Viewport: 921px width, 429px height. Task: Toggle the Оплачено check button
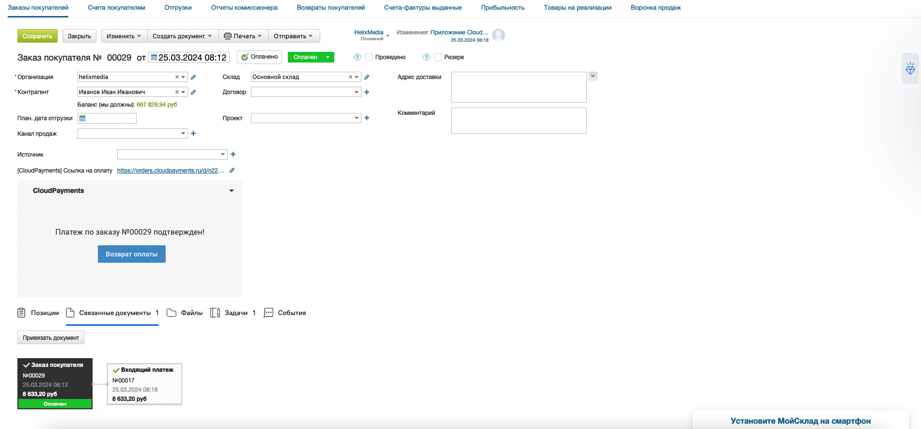coord(259,57)
